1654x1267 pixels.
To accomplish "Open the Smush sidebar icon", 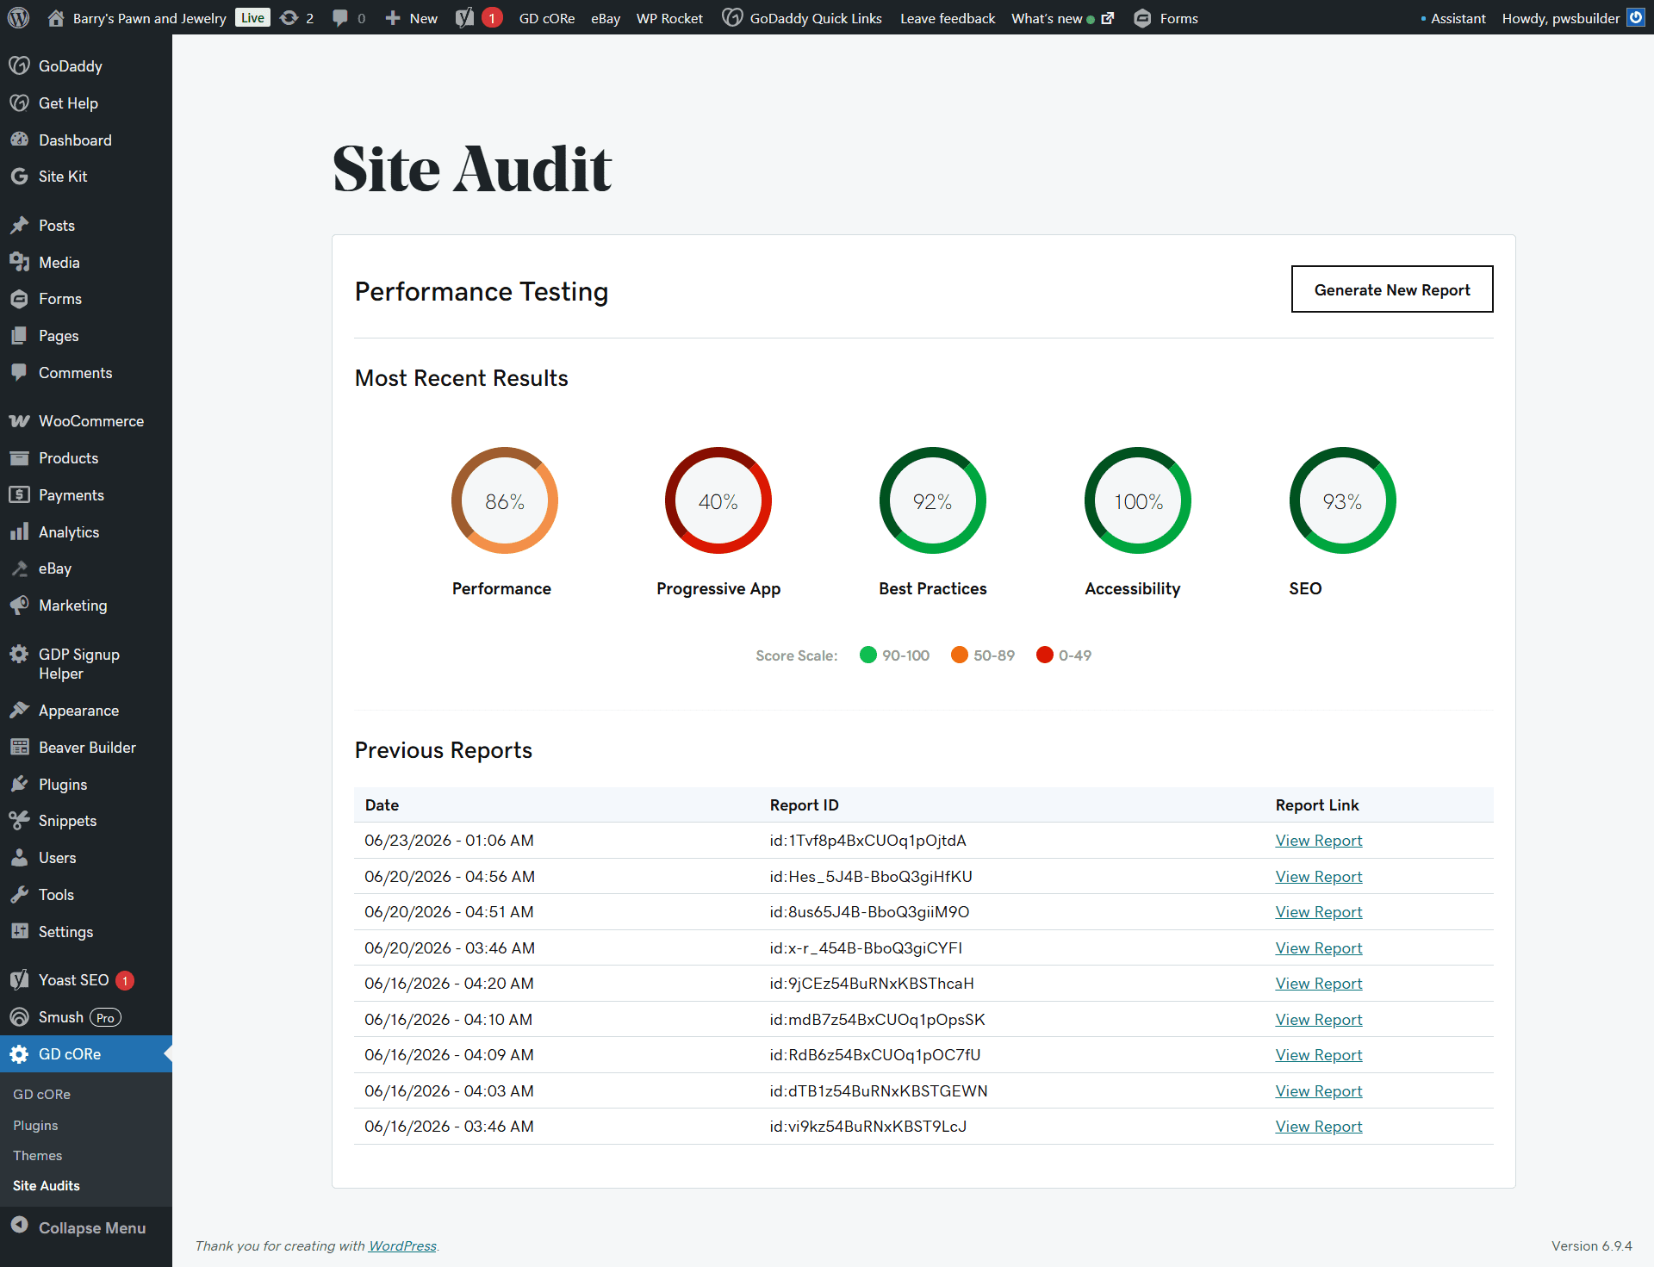I will (x=19, y=1017).
